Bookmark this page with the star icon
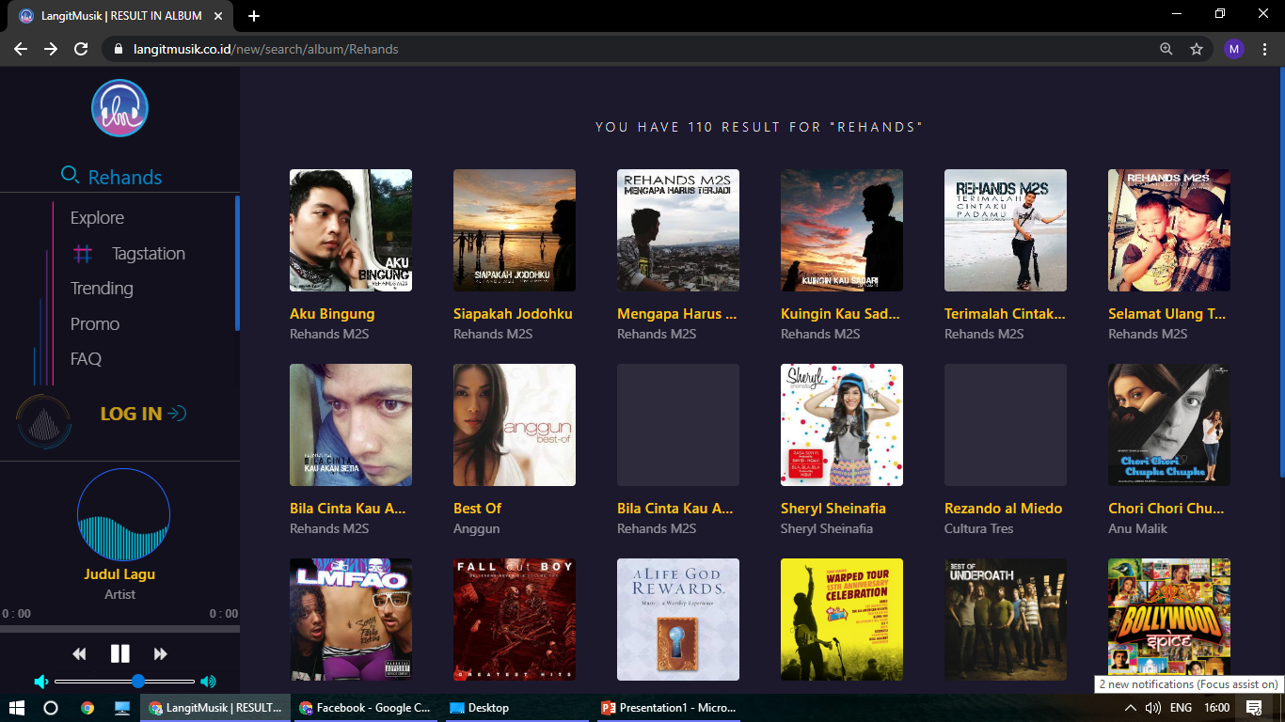Viewport: 1285px width, 722px height. click(1197, 49)
